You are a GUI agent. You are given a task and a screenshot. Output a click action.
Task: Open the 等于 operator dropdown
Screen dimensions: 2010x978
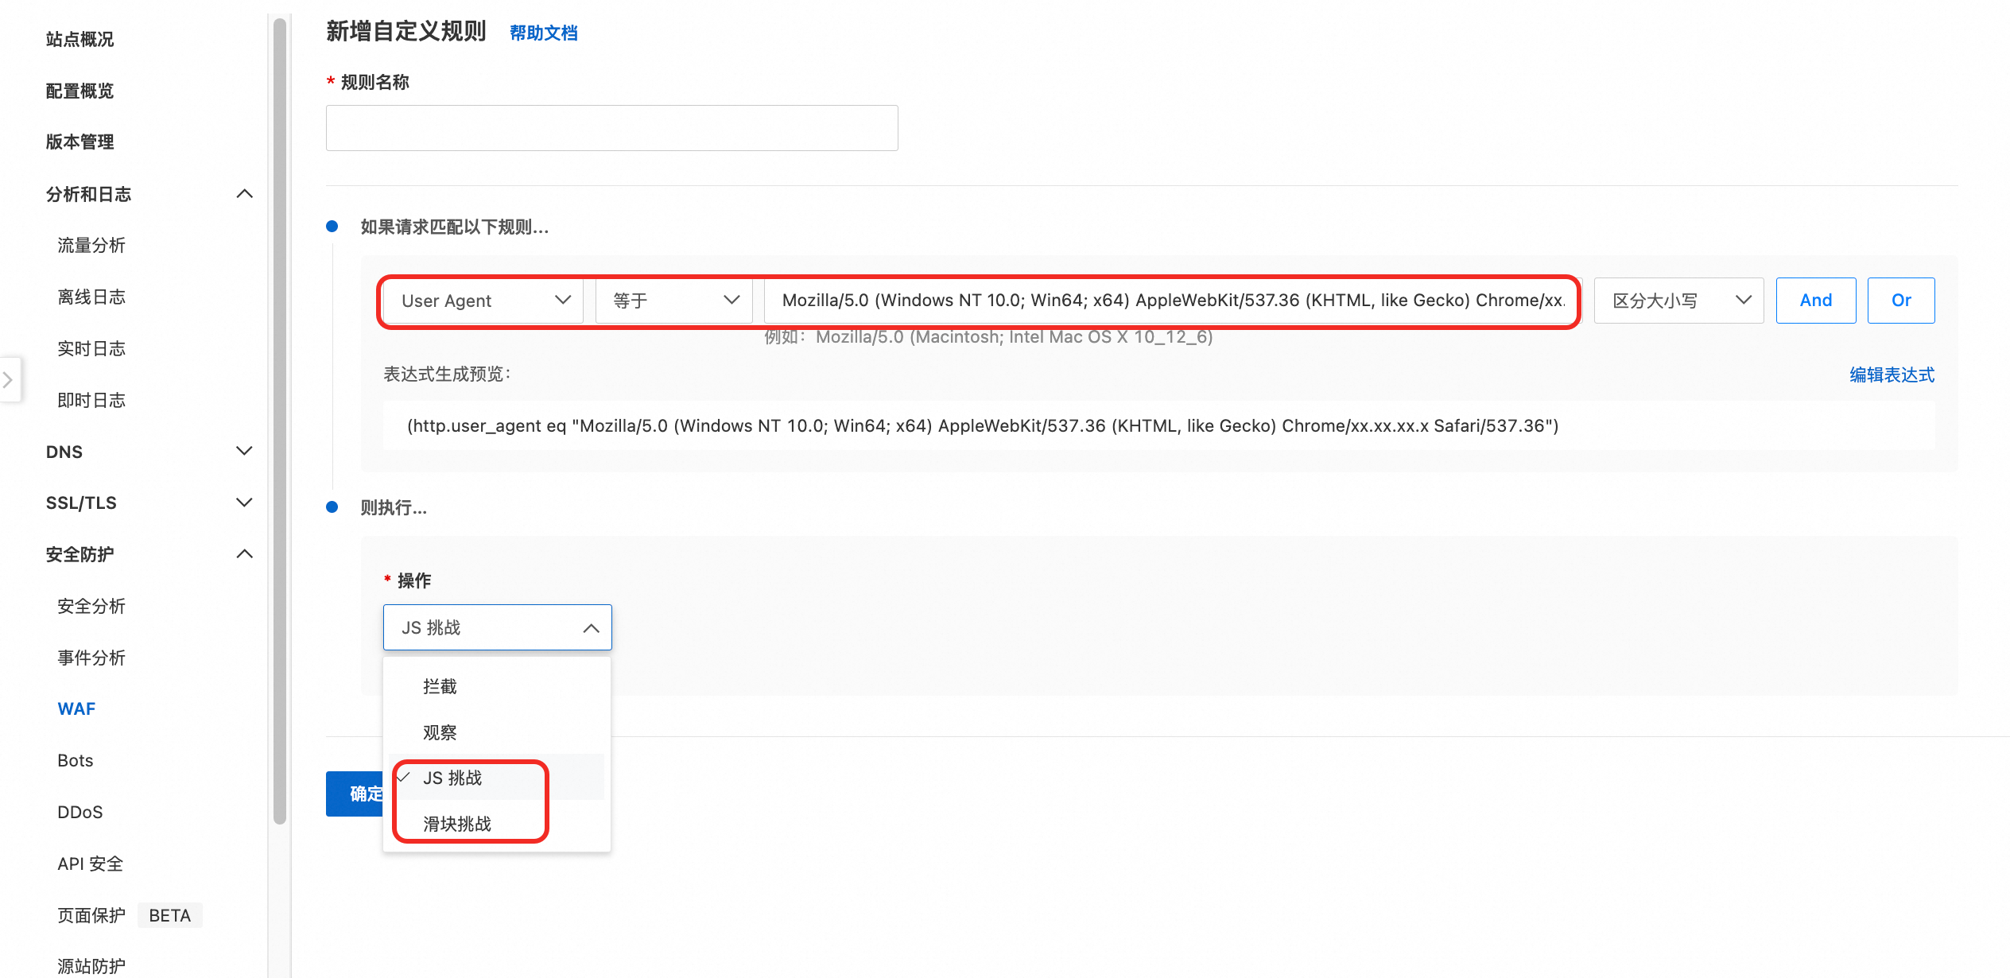click(x=674, y=301)
